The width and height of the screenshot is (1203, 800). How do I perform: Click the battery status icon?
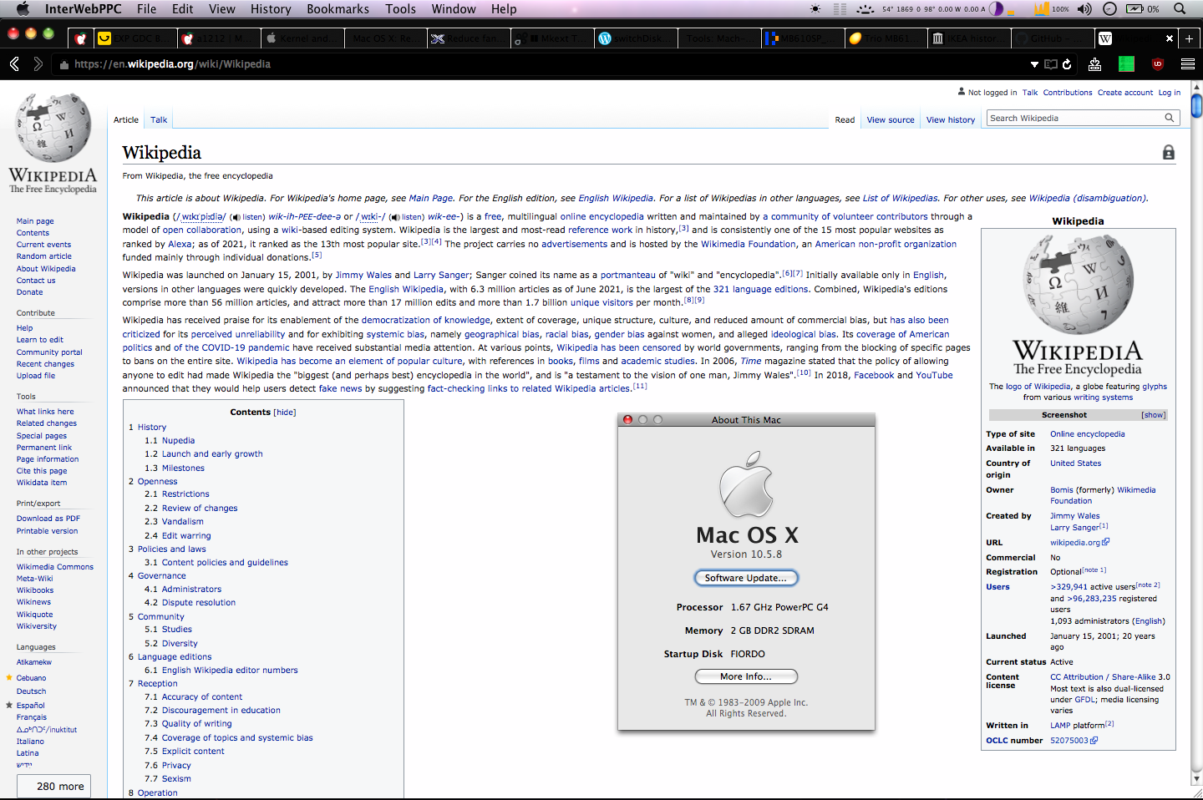(x=1135, y=8)
